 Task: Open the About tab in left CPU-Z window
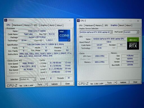(59, 25)
